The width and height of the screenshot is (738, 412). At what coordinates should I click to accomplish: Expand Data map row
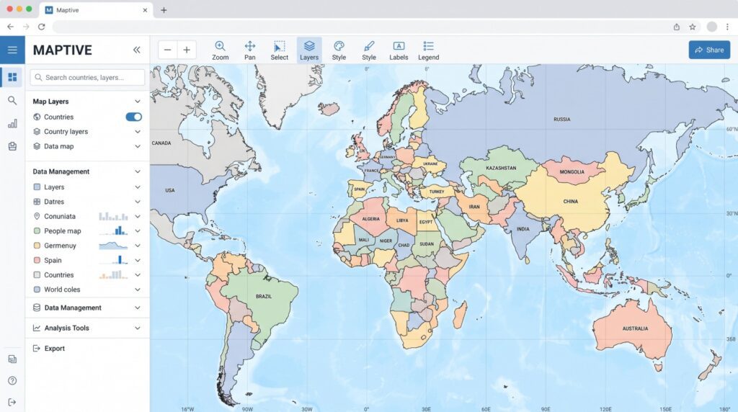pos(138,146)
